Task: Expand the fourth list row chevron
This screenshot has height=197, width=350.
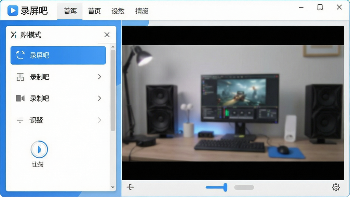Action: tap(99, 120)
